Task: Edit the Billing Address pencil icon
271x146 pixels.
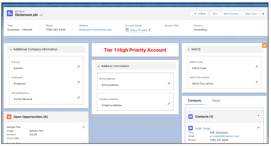Action: click(x=169, y=83)
